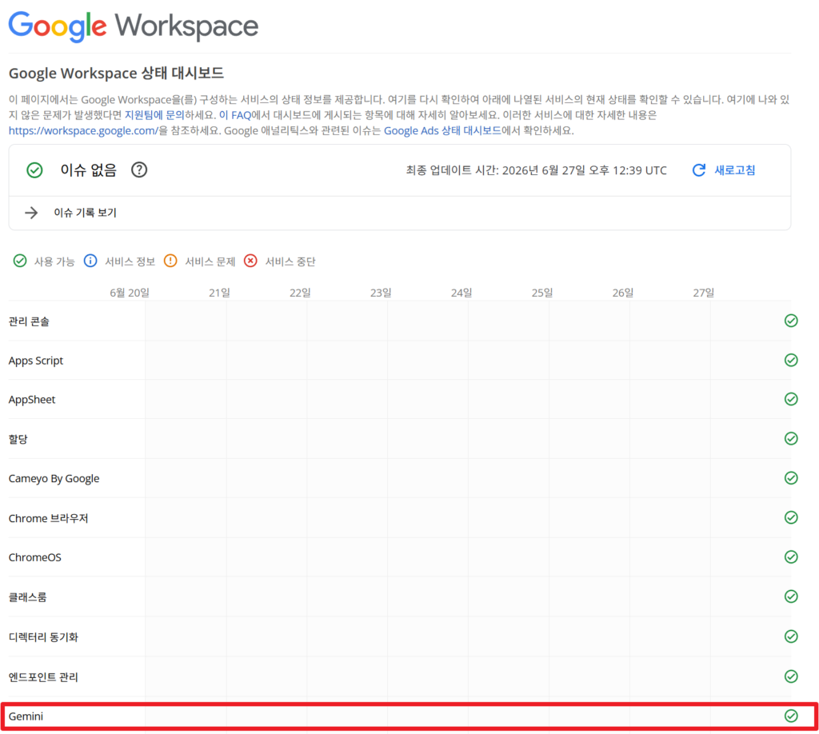Click the 새로고침 refresh arrow icon
819x734 pixels.
pyautogui.click(x=699, y=170)
